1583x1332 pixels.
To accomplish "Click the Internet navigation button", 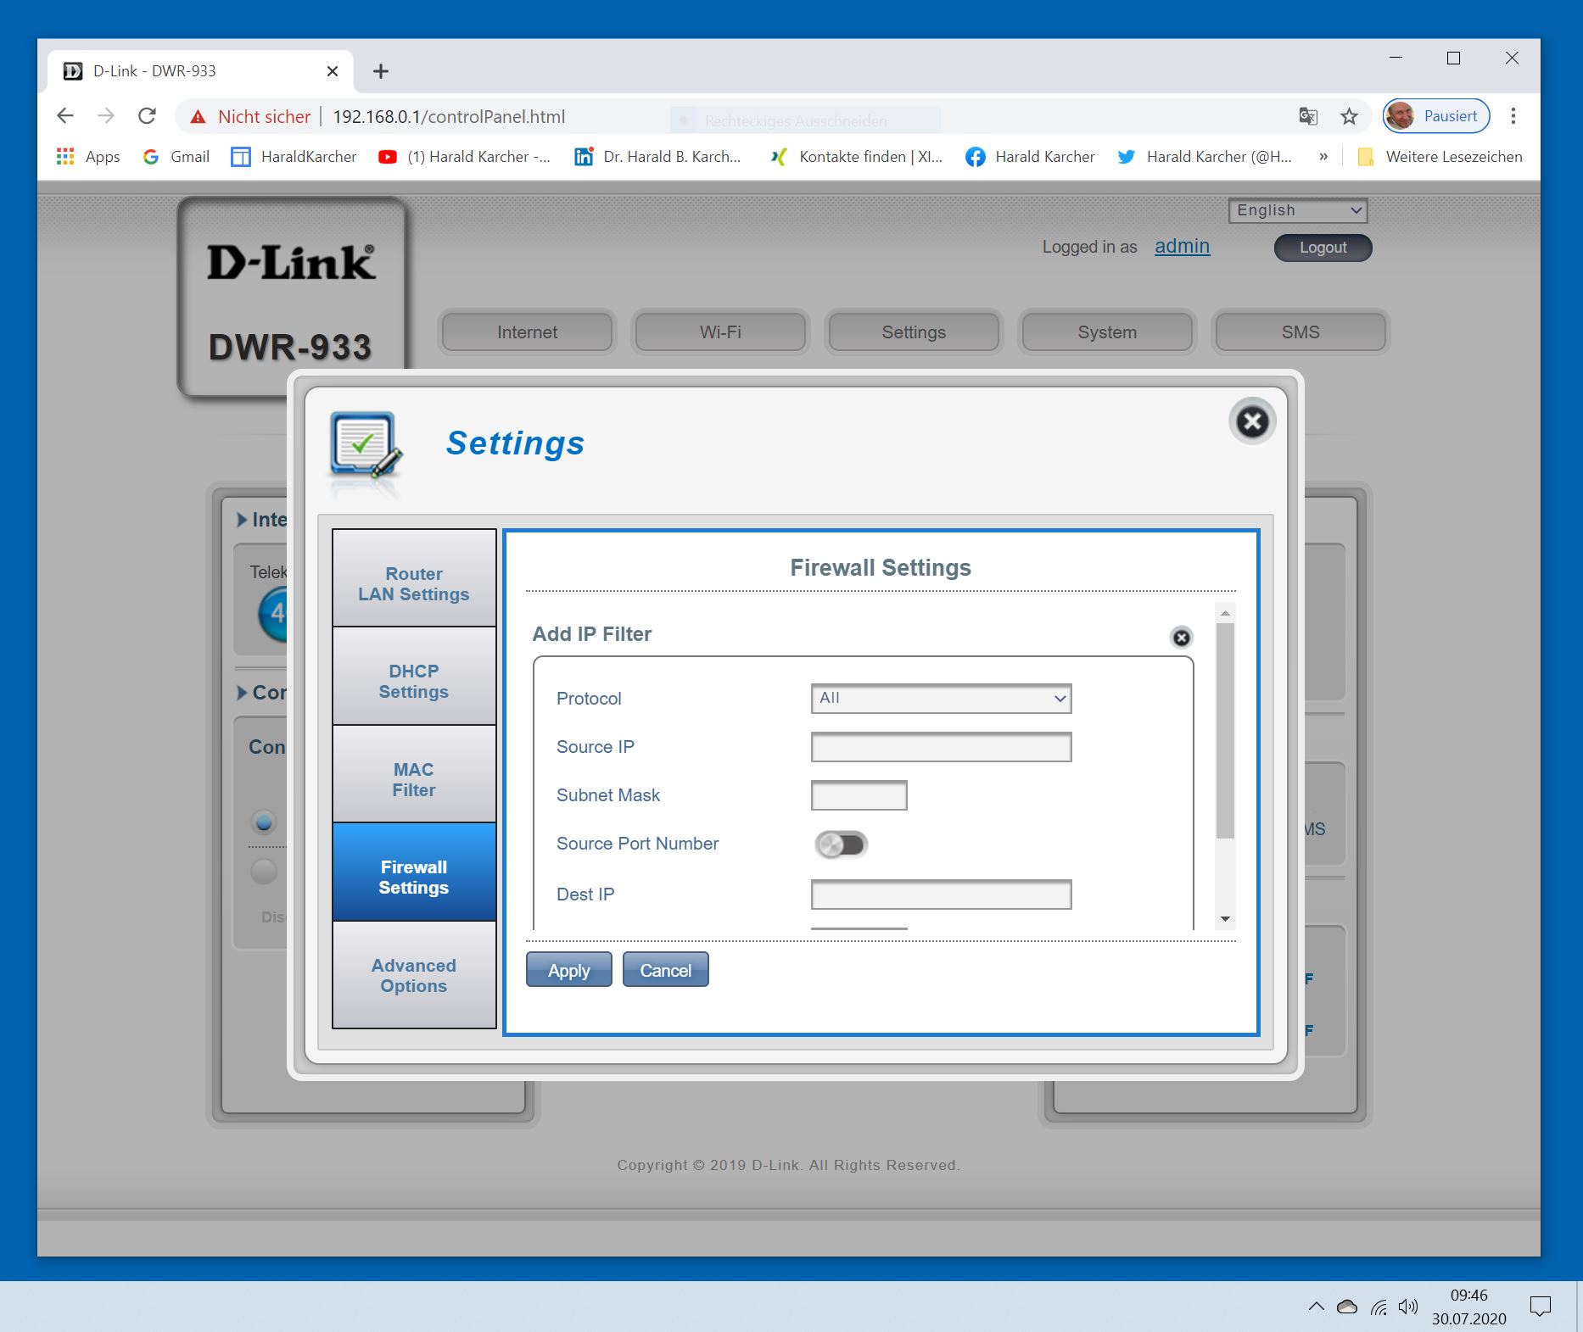I will [x=527, y=332].
